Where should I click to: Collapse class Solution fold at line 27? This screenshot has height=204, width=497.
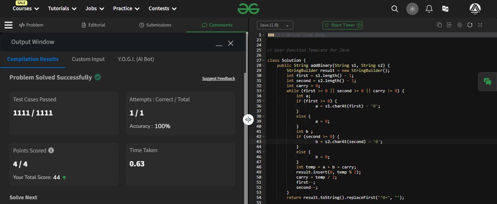264,60
